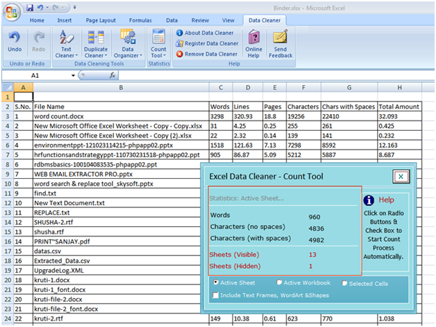Expand the Name Box dropdown arrow
The width and height of the screenshot is (436, 327).
pos(73,75)
